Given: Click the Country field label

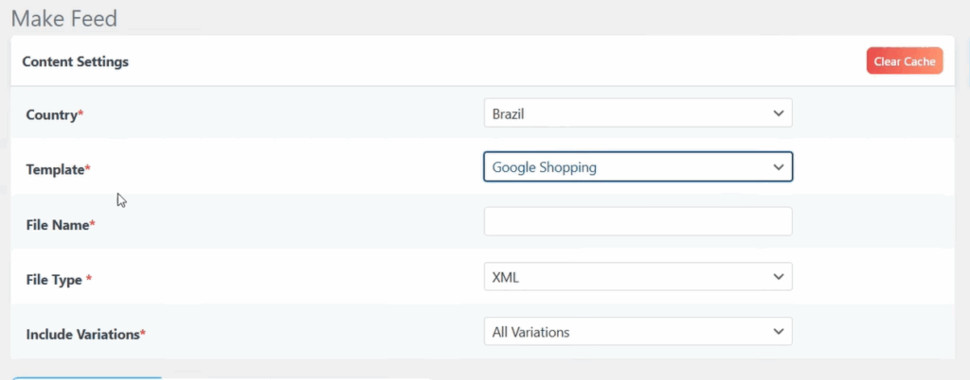Looking at the screenshot, I should [51, 114].
